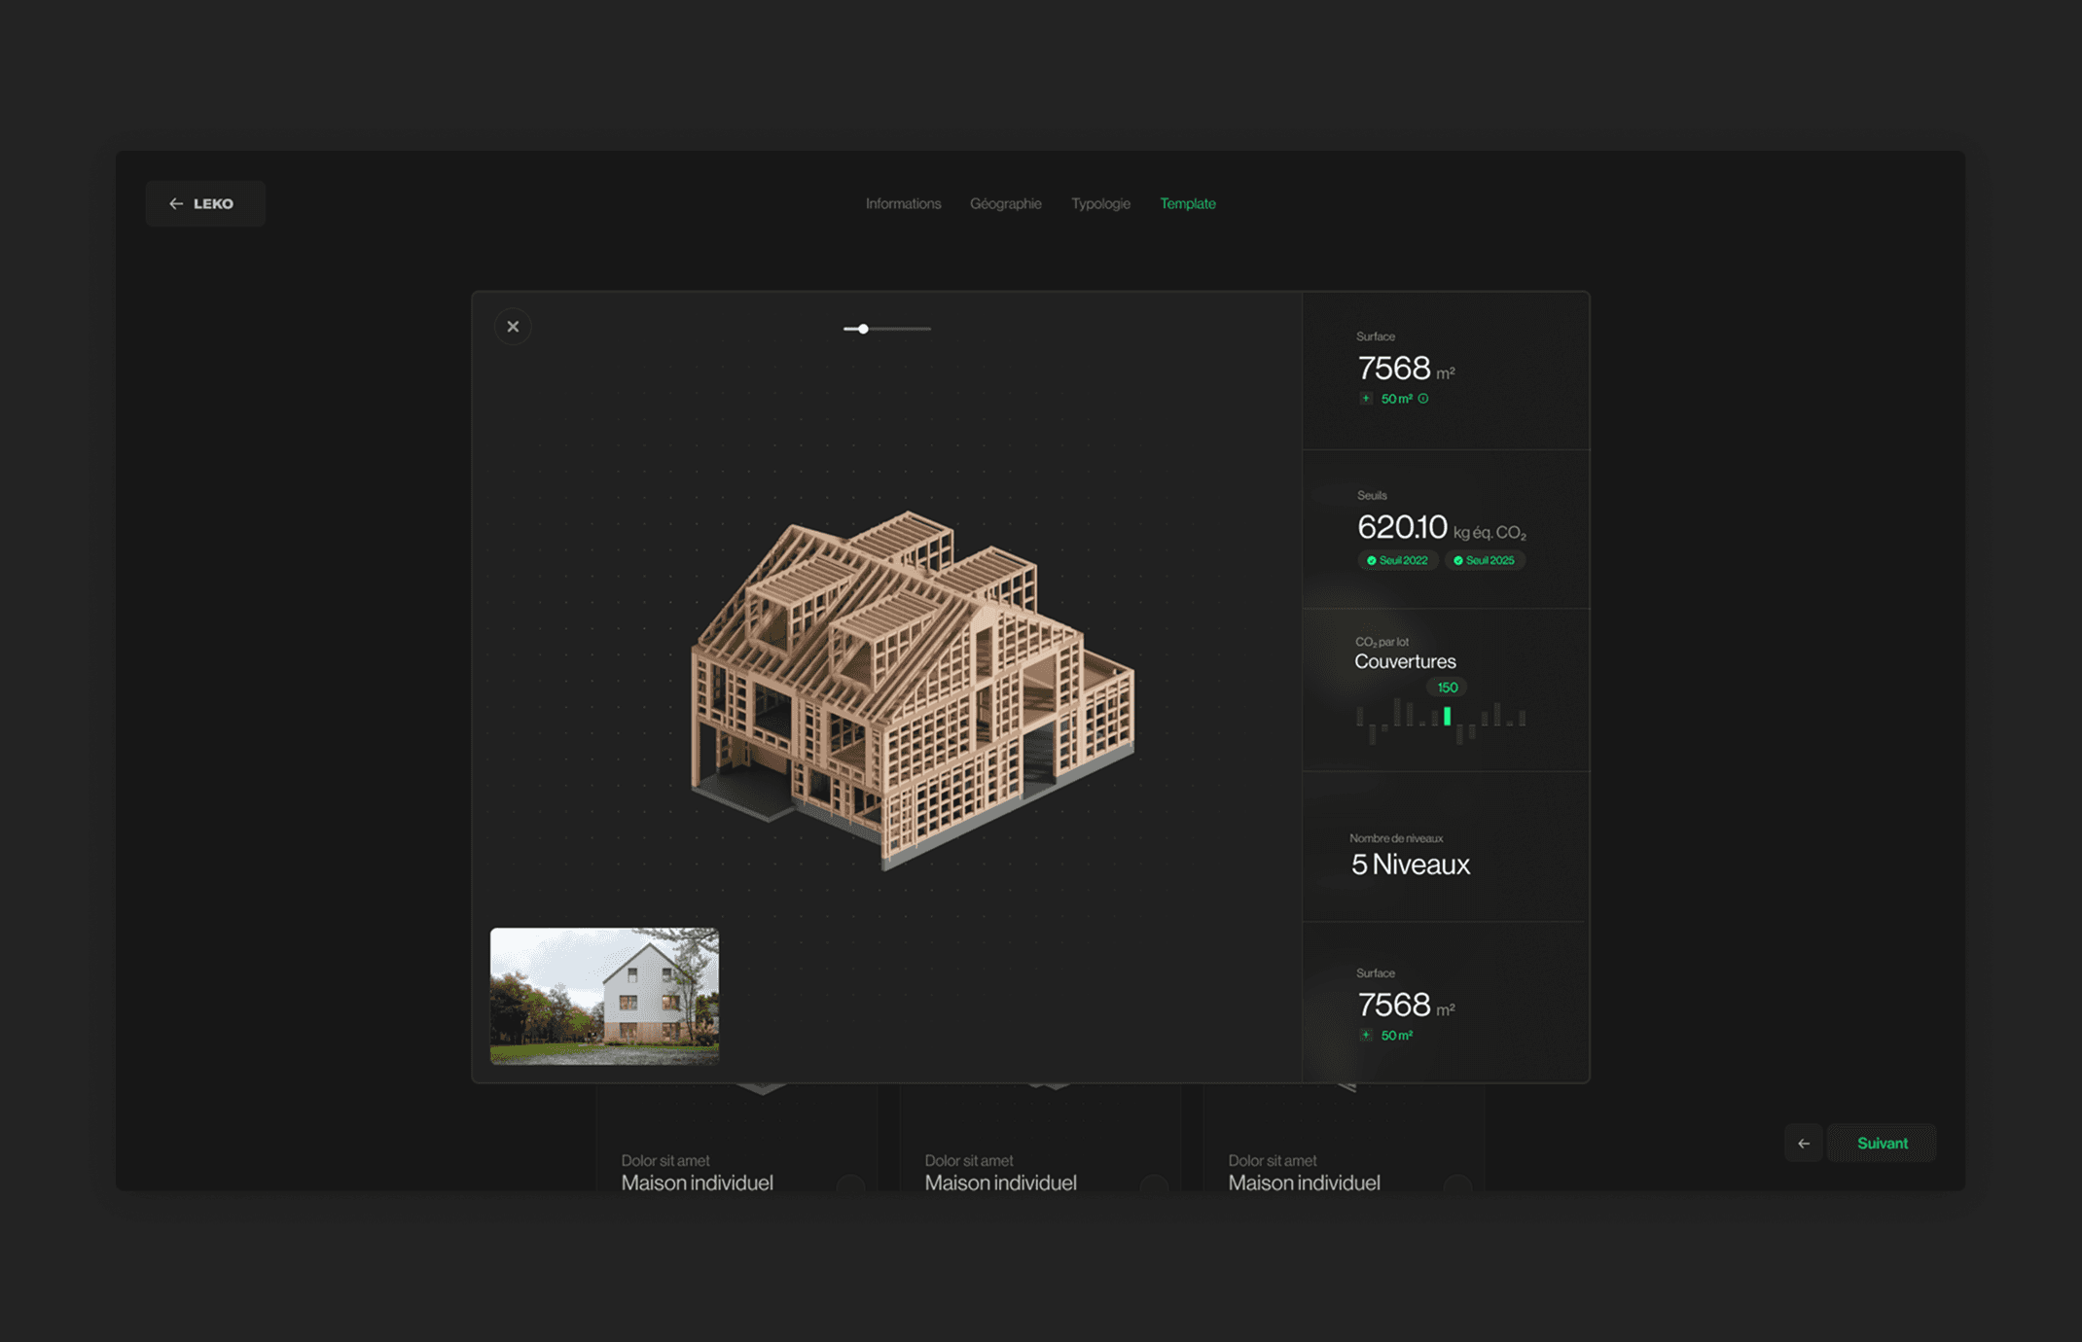
Task: Click the highlighted green bar in Couvertures chart
Action: pyautogui.click(x=1448, y=717)
